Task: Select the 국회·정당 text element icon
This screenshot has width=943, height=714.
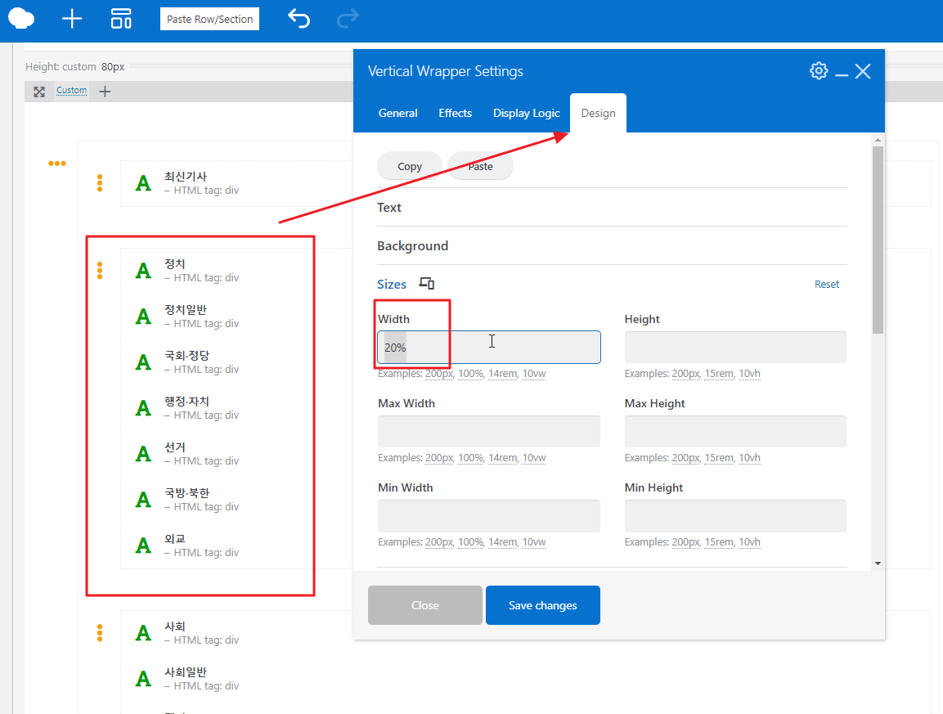Action: [x=143, y=362]
